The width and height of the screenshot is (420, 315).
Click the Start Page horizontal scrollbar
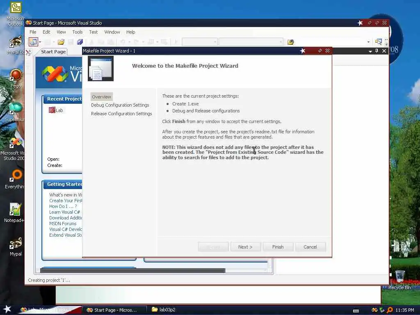coord(133,271)
